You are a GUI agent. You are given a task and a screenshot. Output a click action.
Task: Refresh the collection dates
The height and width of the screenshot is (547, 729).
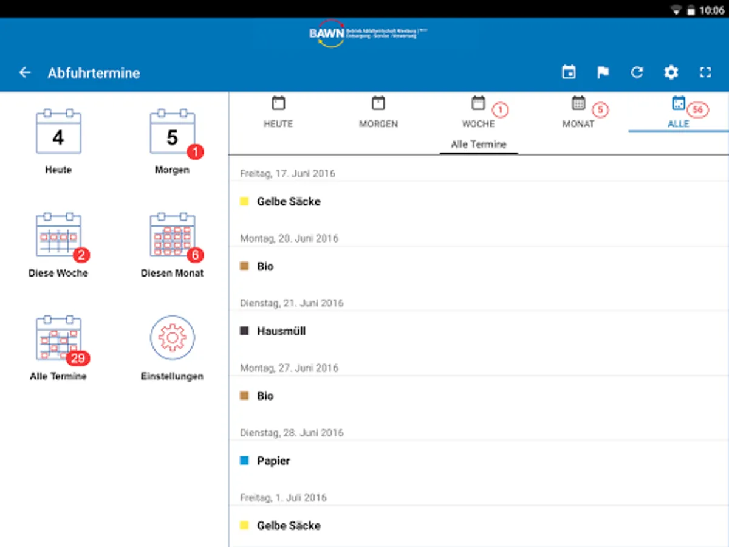pyautogui.click(x=637, y=73)
